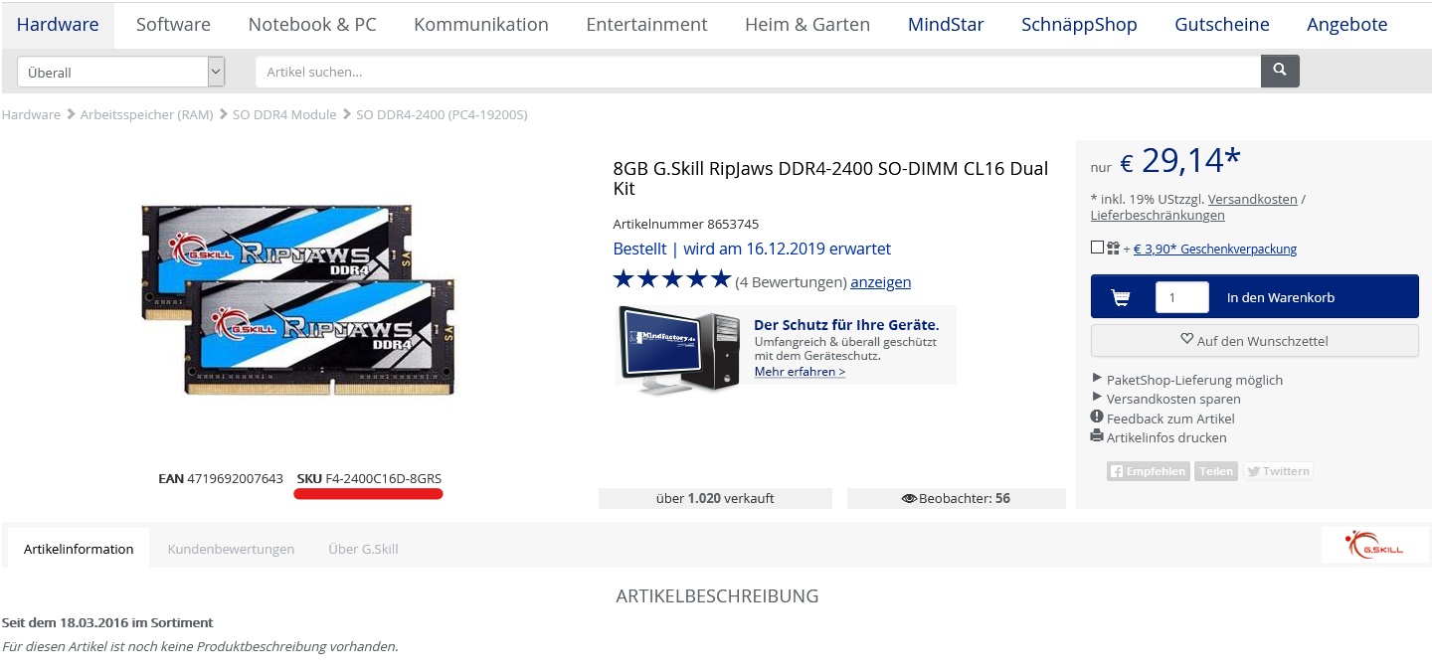Open the anzeigen reviews link
Screen dimensions: 1432x672
coord(881,282)
